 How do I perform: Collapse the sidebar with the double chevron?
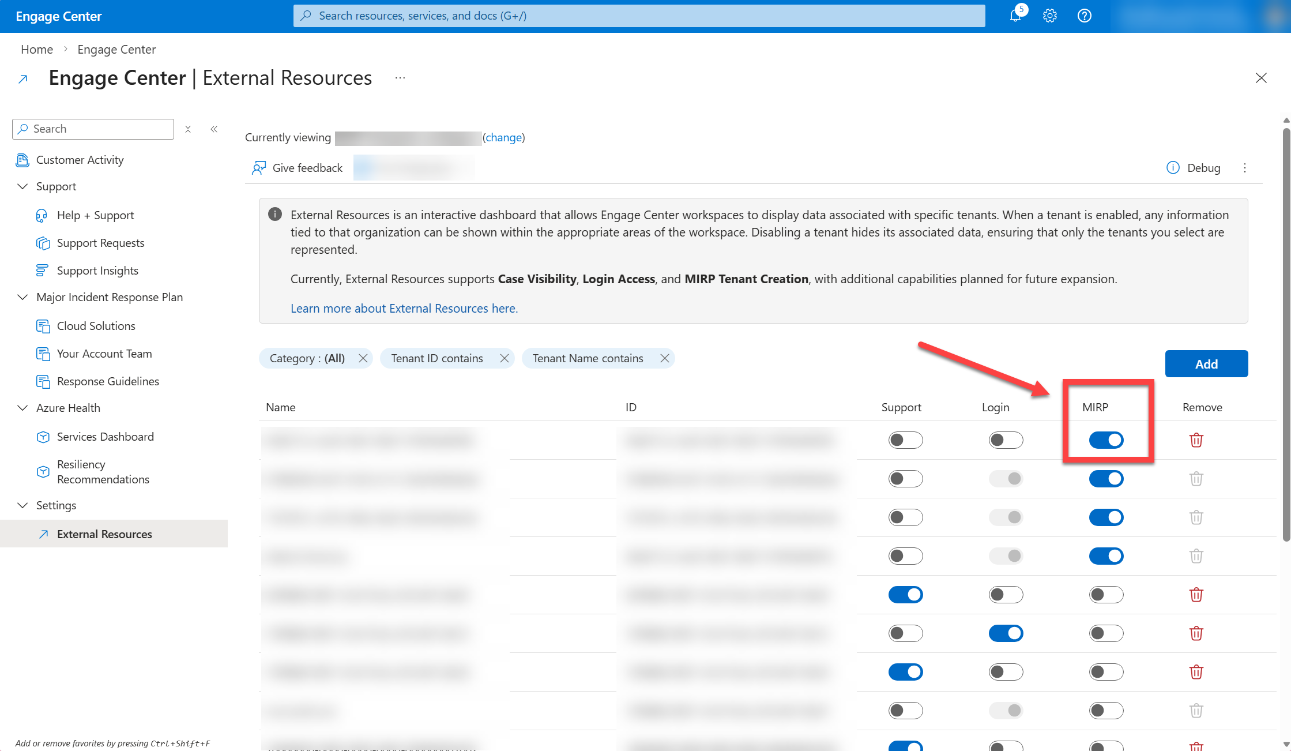coord(214,129)
